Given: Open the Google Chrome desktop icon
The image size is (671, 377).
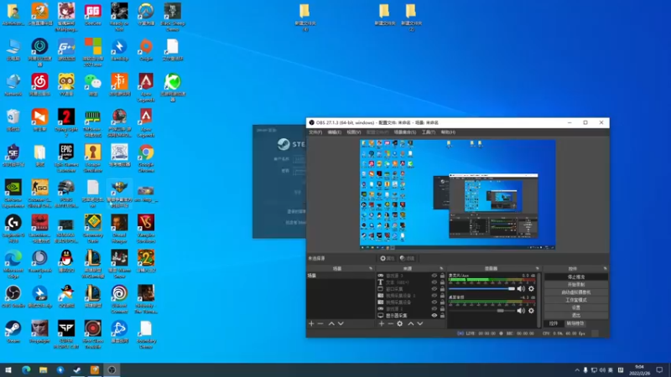Looking at the screenshot, I should (x=146, y=158).
